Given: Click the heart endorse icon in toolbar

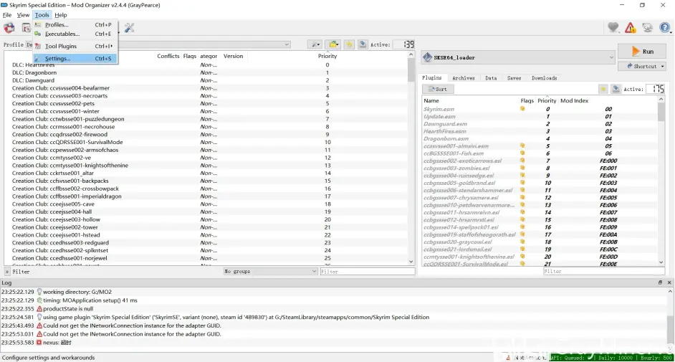Looking at the screenshot, I should (x=613, y=28).
